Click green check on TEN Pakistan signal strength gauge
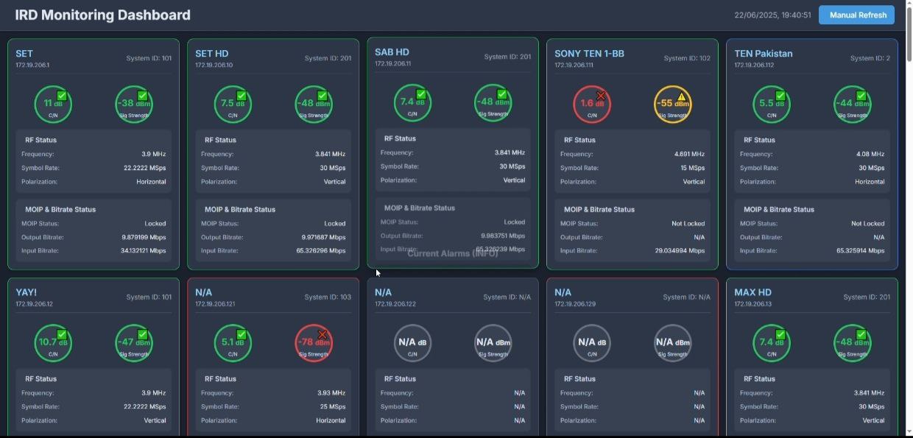 coord(861,96)
